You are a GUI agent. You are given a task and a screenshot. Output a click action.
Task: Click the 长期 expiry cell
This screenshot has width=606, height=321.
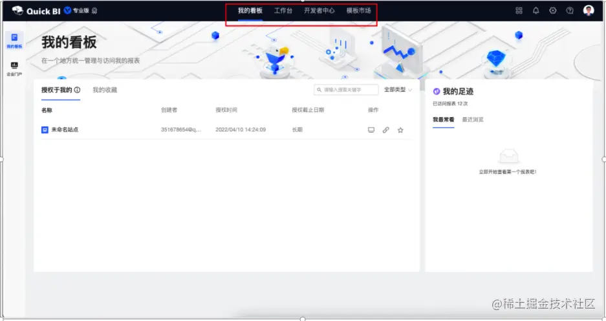click(x=298, y=129)
